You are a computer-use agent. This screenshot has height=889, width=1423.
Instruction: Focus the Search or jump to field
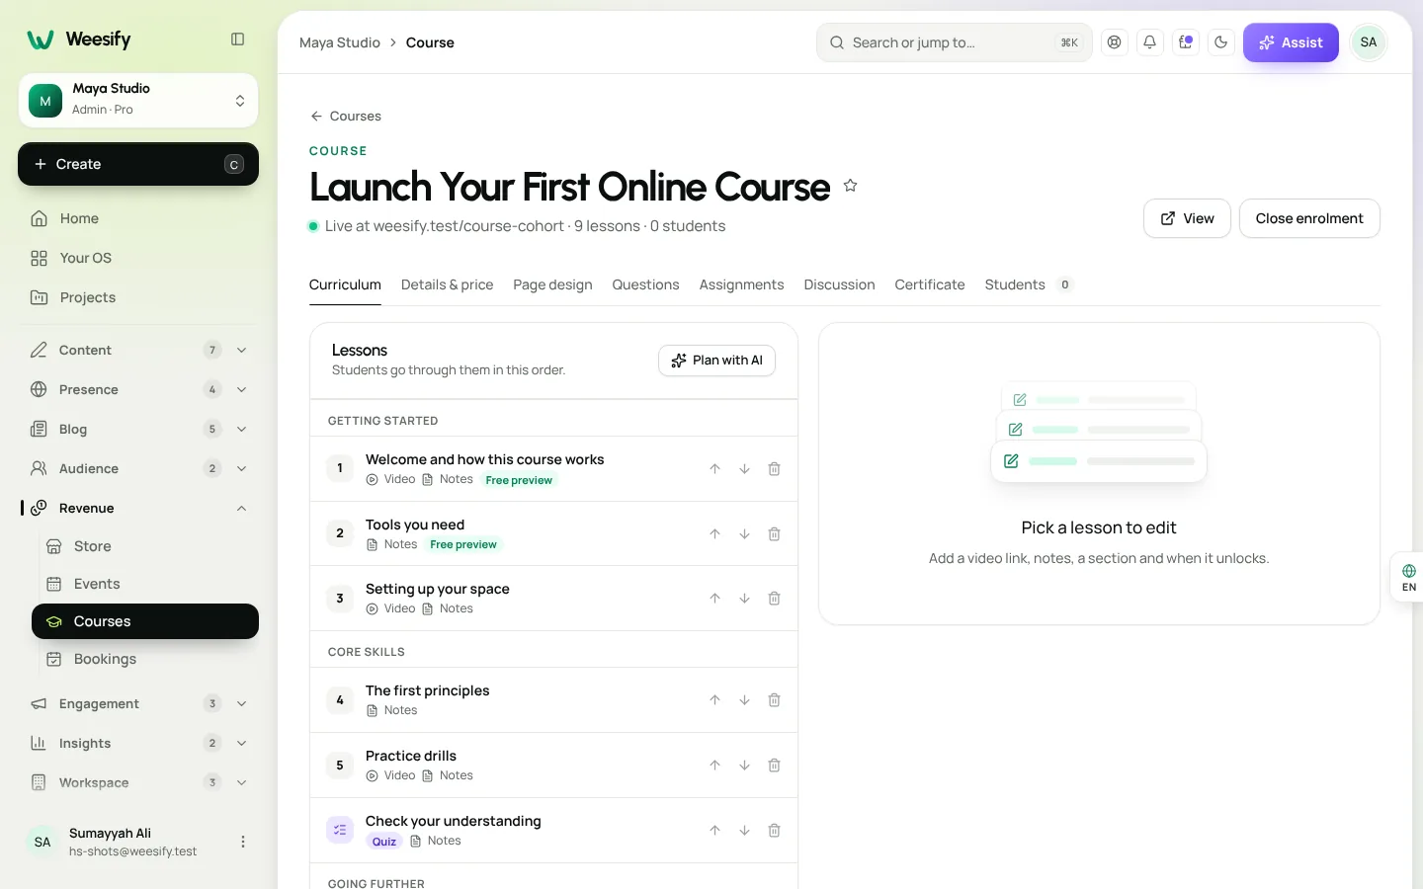(954, 42)
